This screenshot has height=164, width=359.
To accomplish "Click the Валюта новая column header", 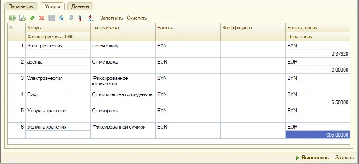I will click(x=318, y=28).
